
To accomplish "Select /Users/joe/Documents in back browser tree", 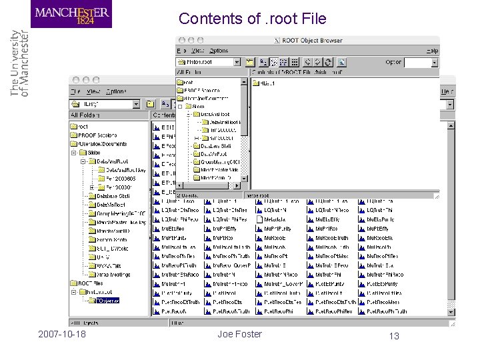I will click(99, 144).
